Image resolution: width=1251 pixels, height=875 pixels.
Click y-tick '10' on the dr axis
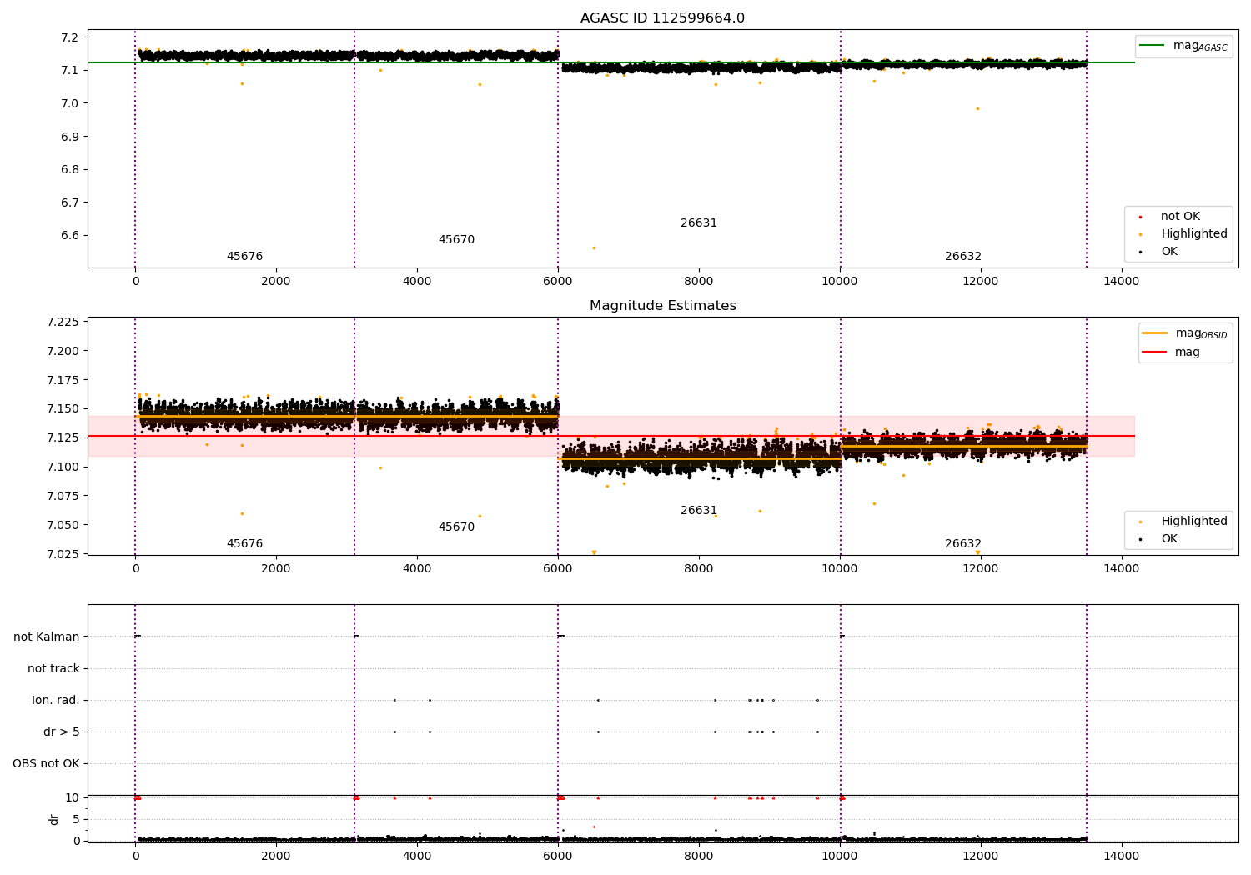click(73, 798)
